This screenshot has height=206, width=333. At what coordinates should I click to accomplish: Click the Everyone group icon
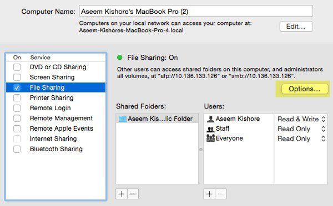coord(210,138)
